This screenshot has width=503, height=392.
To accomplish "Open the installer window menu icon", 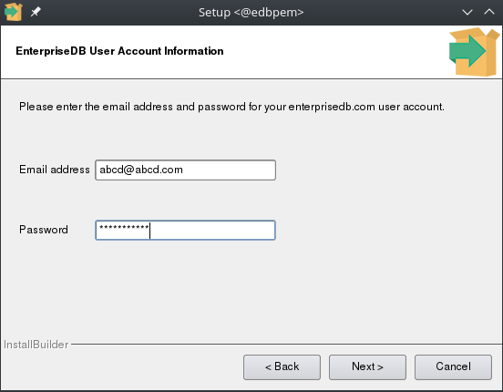I will (13, 12).
